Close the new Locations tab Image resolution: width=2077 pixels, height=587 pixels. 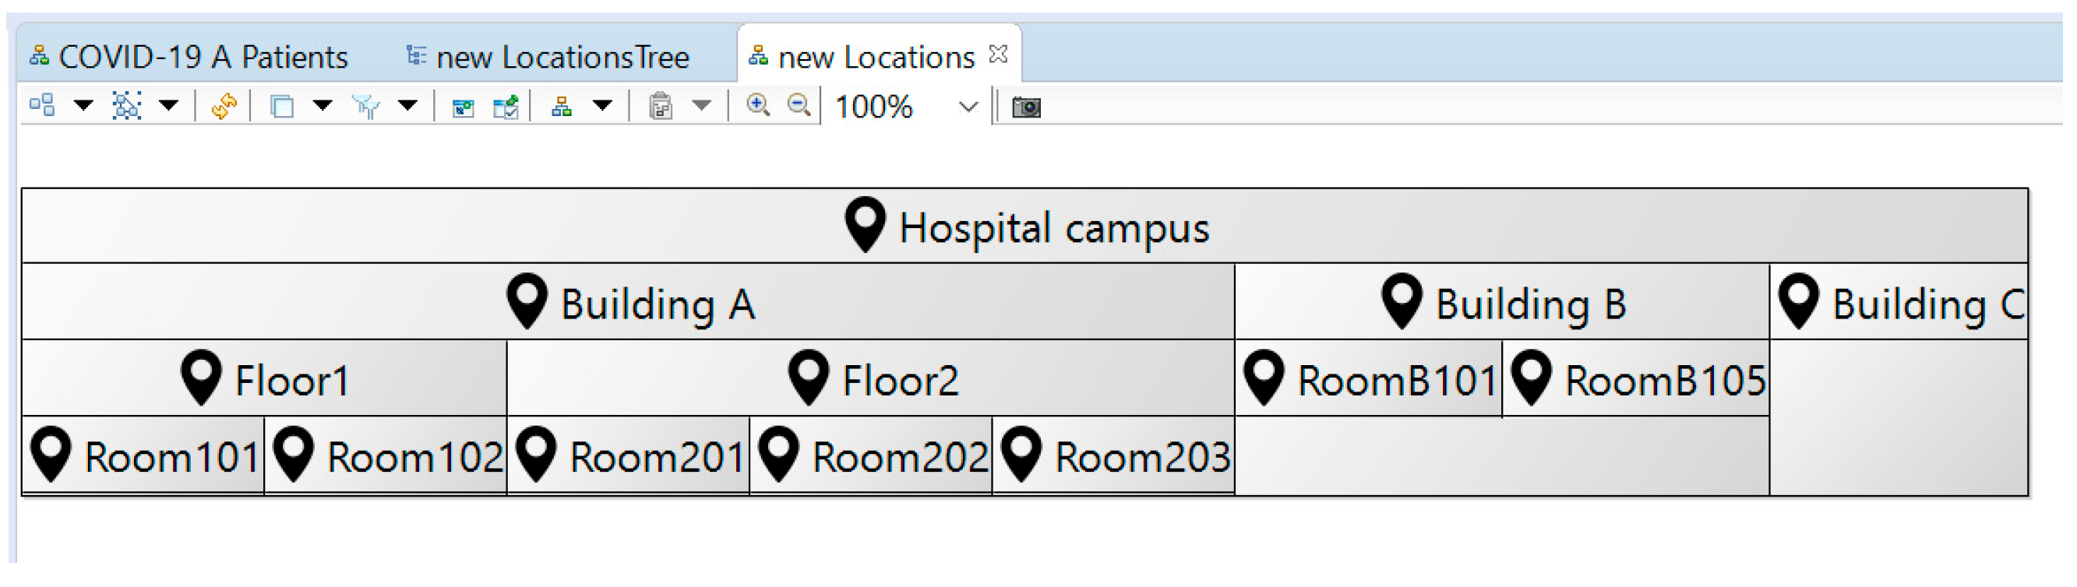coord(998,54)
